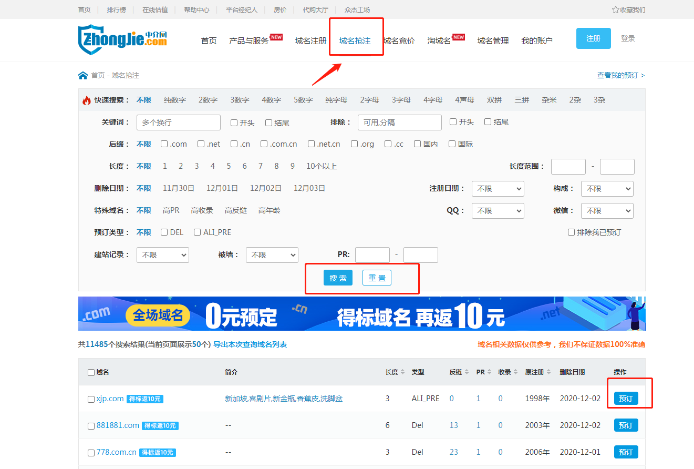
Task: Tick the checkbox next to xjp.com
Action: point(91,400)
